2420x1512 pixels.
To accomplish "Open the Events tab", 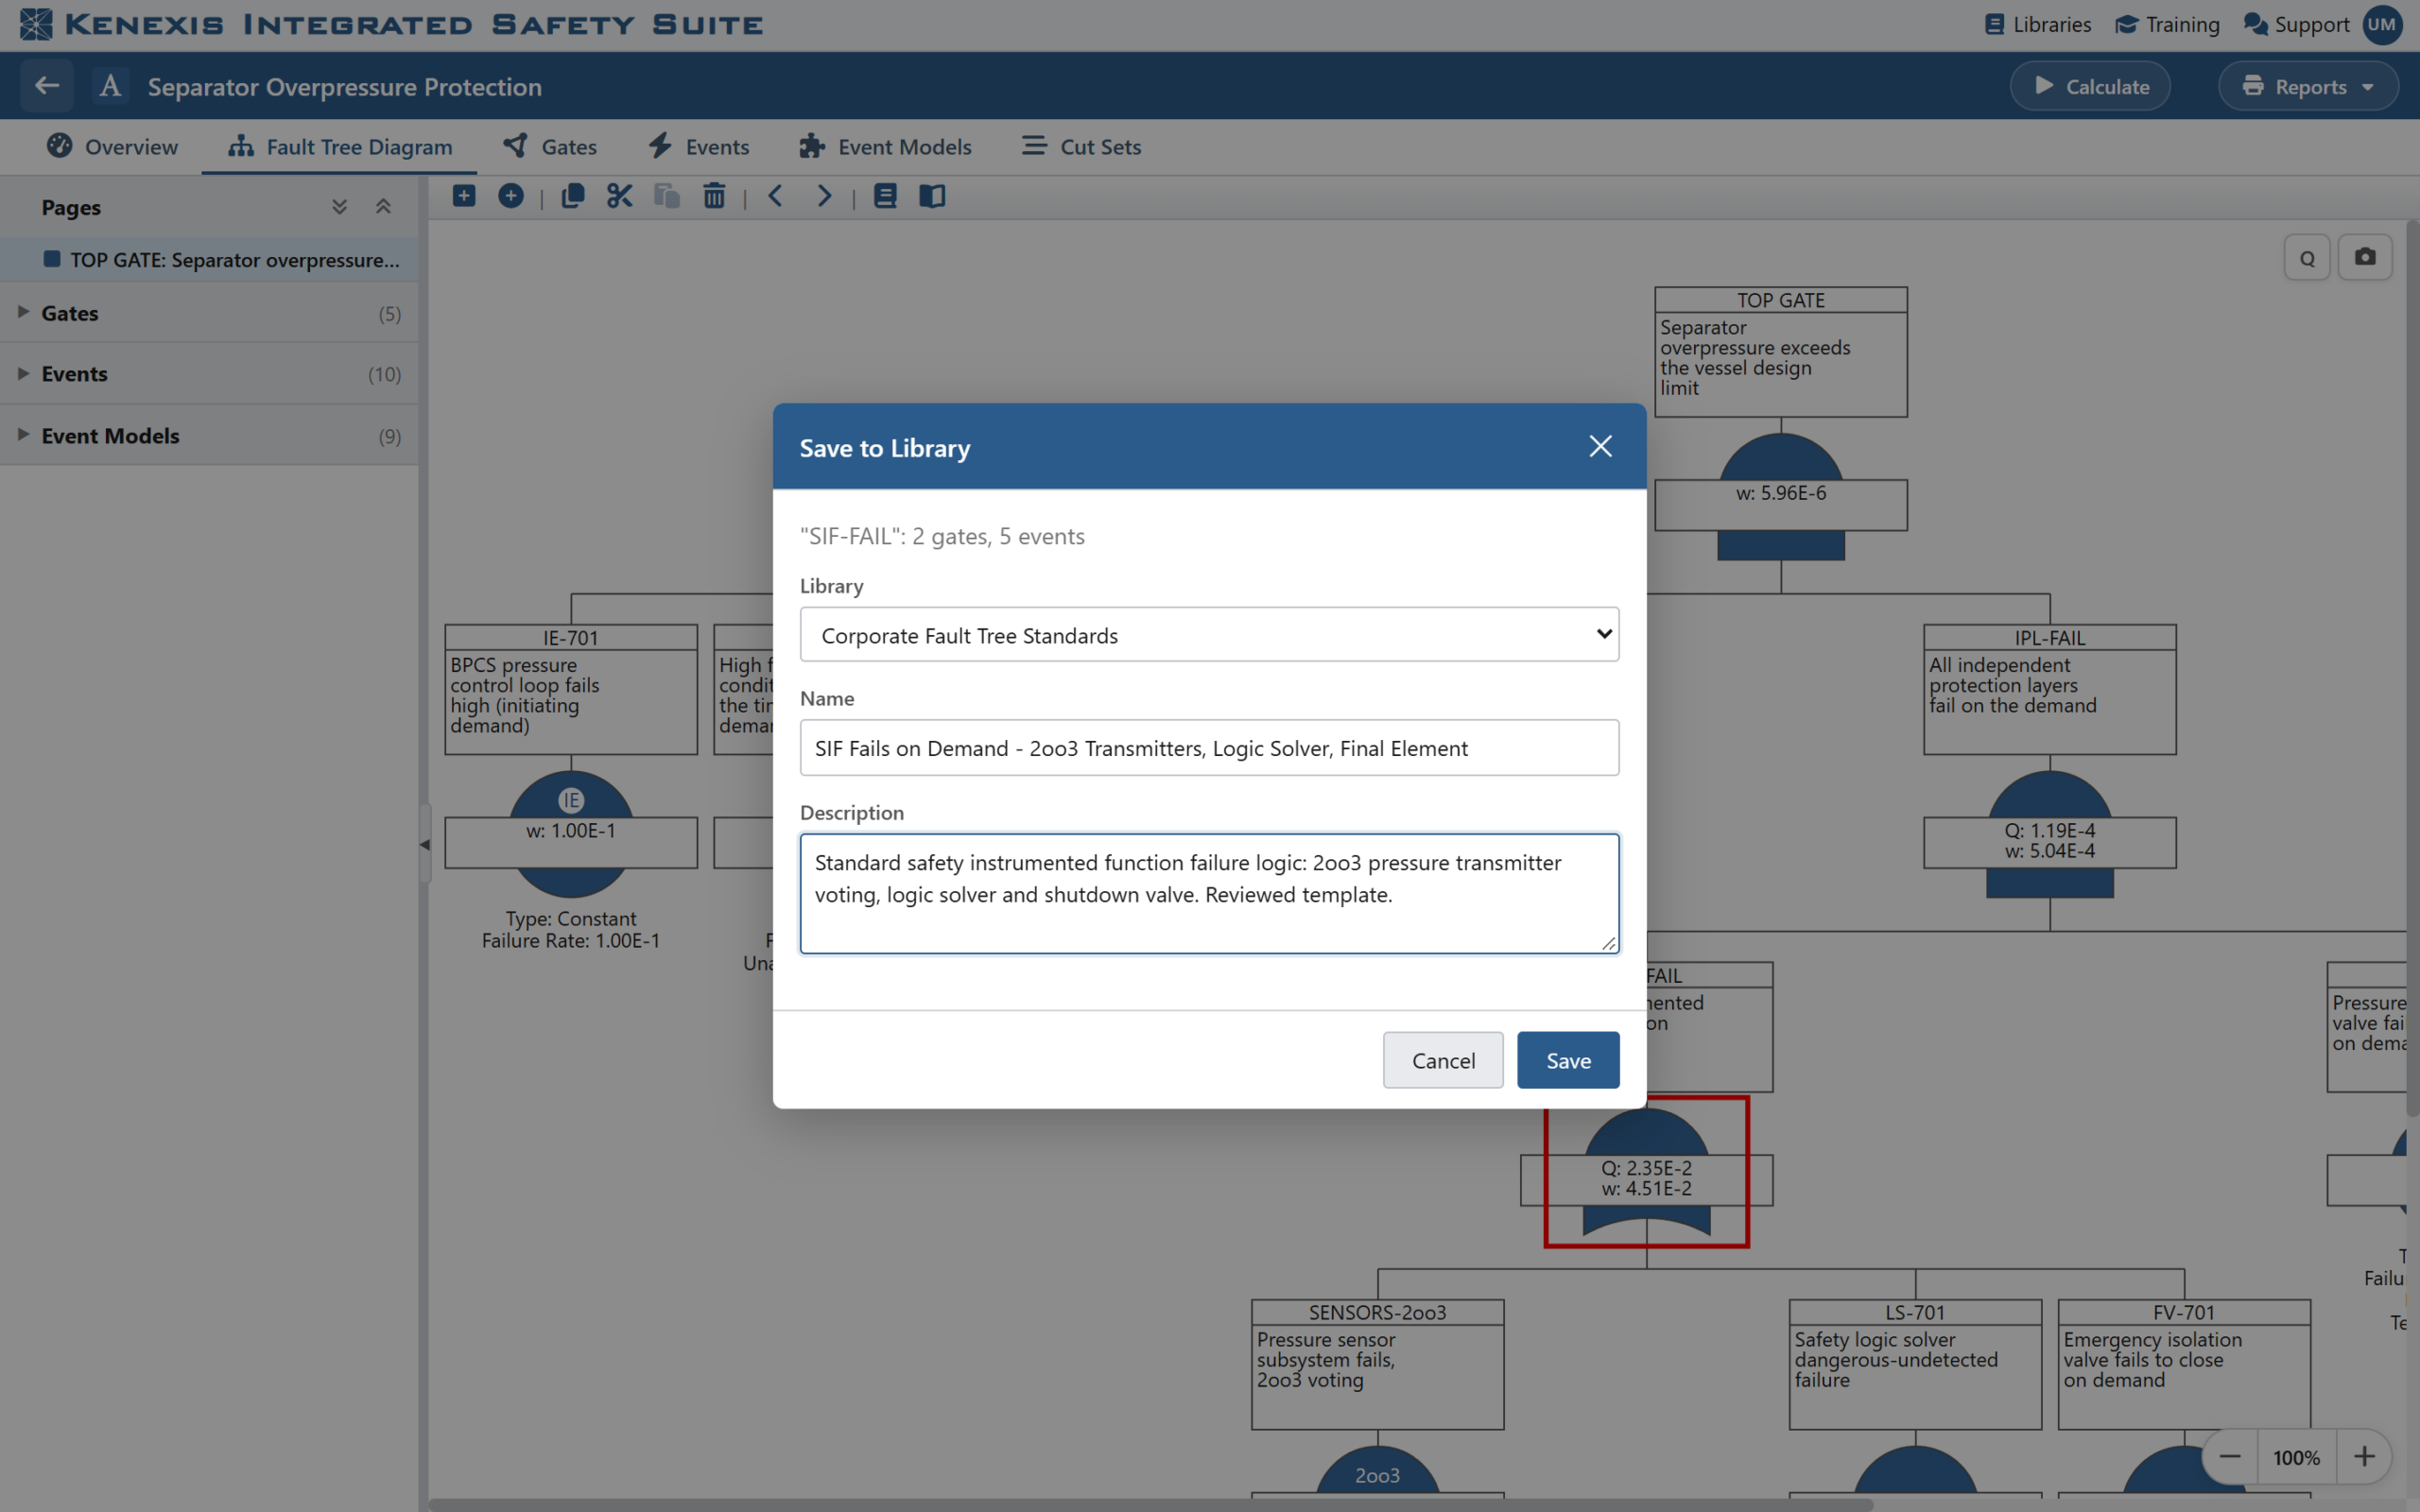I will [x=699, y=147].
